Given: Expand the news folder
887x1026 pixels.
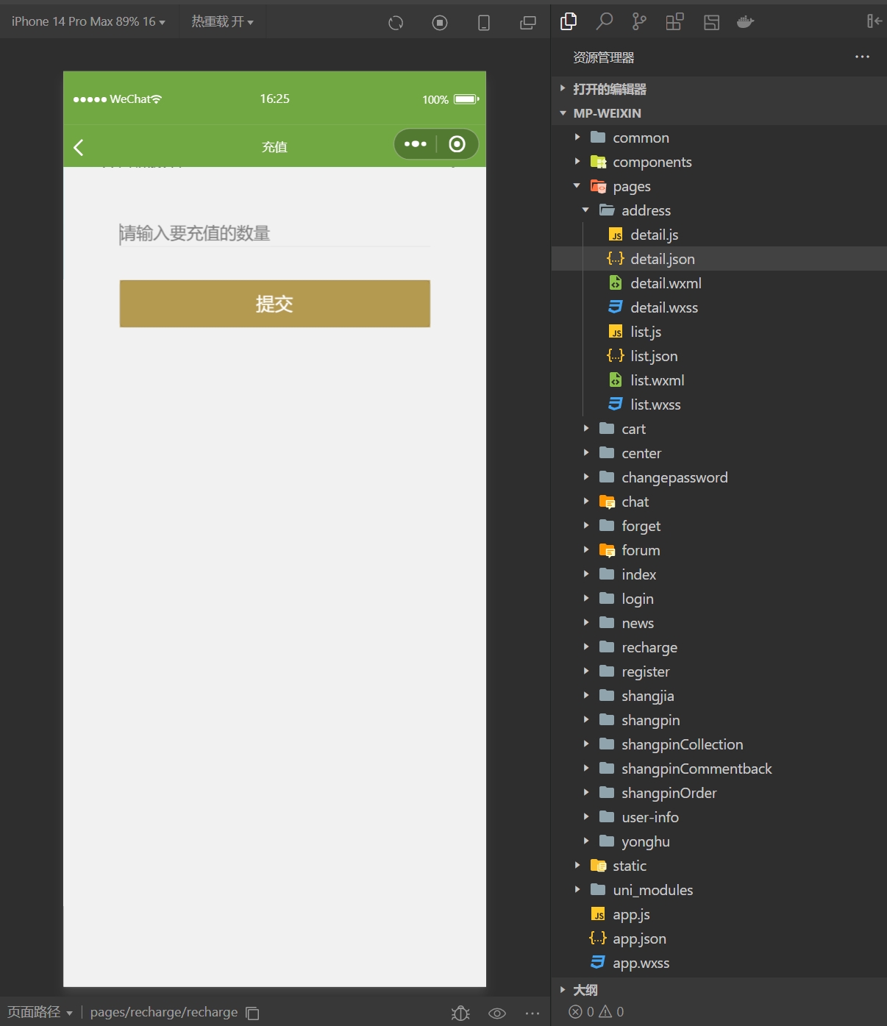Looking at the screenshot, I should pos(719,623).
